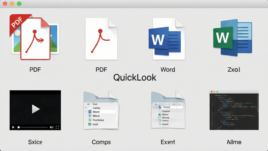The image size is (268, 151).
Task: Click the Comps label
Action: pyautogui.click(x=101, y=142)
